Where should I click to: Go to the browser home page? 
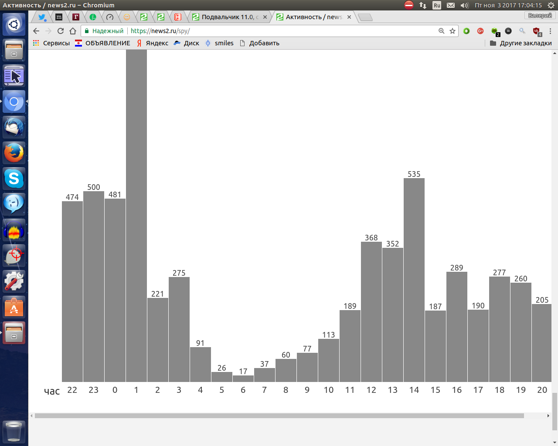73,31
